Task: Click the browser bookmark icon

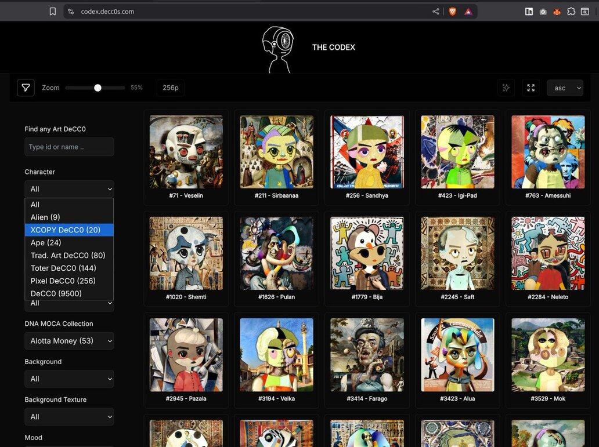Action: tap(53, 11)
